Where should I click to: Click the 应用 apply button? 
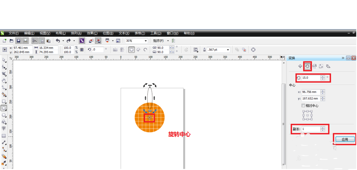point(345,139)
